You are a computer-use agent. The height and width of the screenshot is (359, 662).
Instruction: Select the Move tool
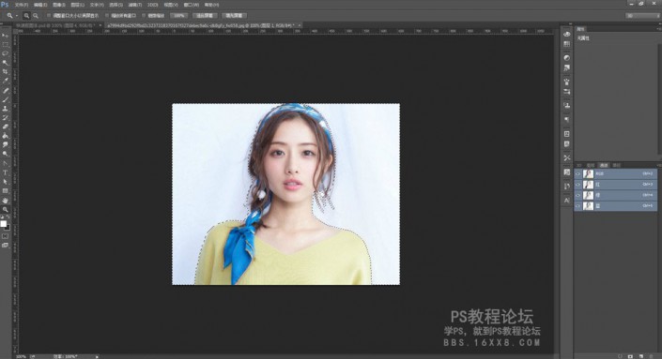tap(5, 35)
